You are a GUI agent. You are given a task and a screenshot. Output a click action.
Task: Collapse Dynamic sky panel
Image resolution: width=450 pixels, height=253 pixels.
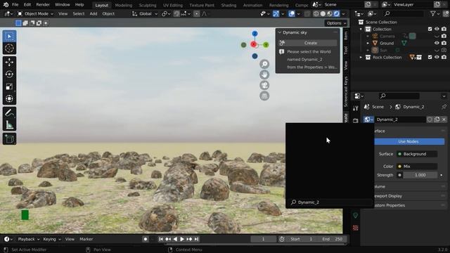[x=280, y=33]
